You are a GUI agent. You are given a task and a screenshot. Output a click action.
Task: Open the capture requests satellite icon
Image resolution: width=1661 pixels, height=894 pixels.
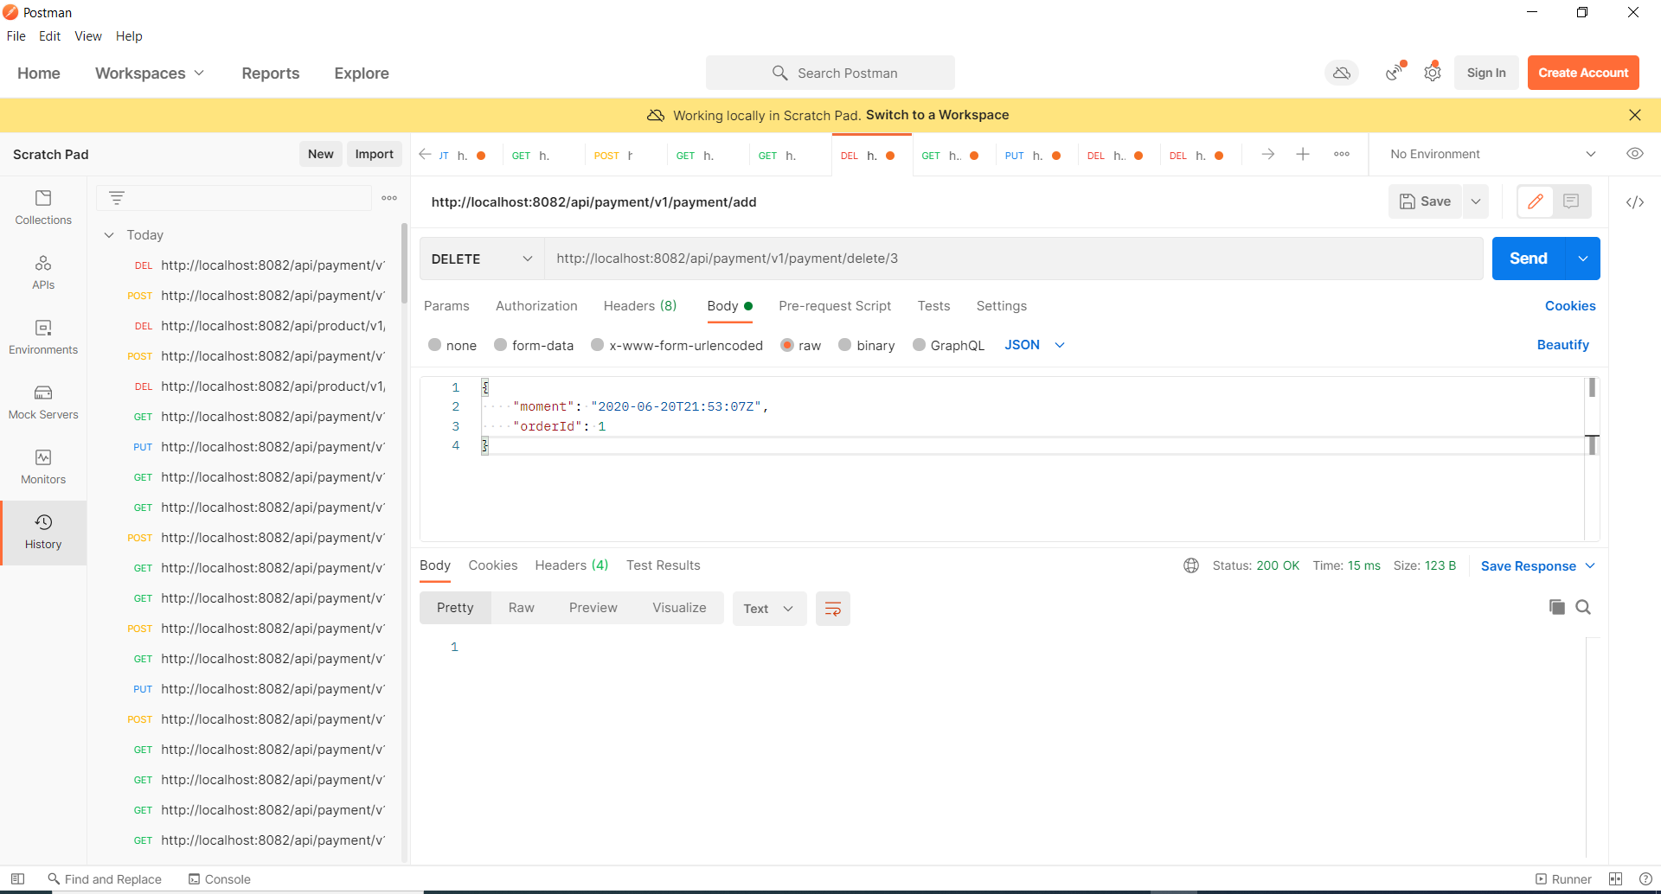pos(1395,73)
